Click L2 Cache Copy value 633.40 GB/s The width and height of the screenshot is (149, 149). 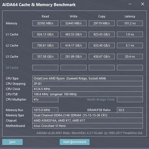(102, 45)
